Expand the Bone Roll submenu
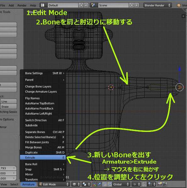Image resolution: width=187 pixels, height=188 pixels. coord(43,164)
